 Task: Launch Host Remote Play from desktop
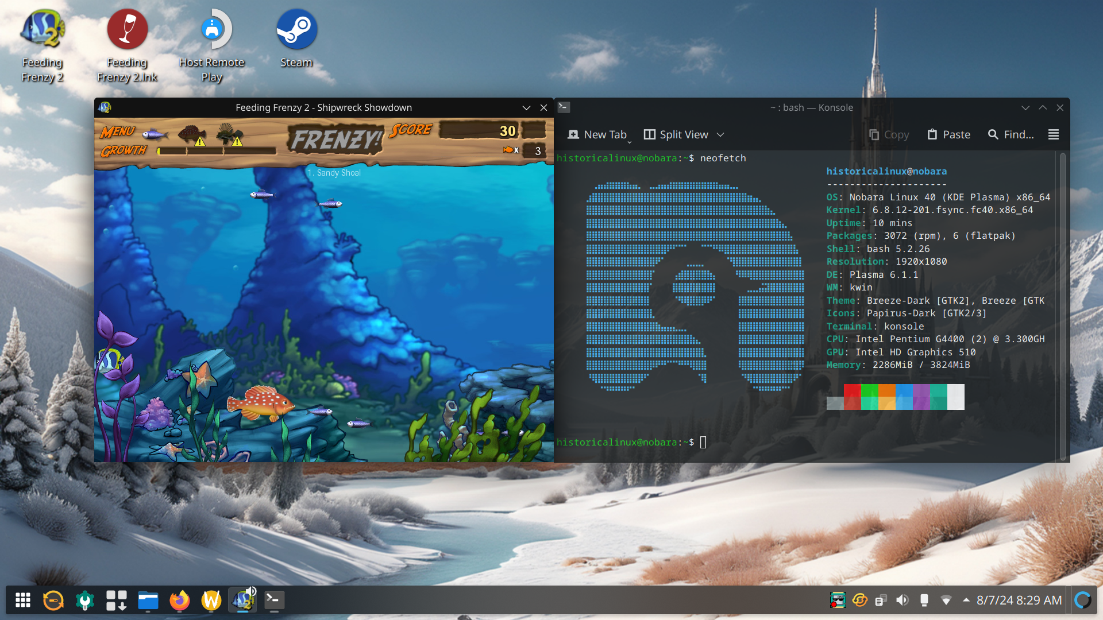tap(212, 46)
